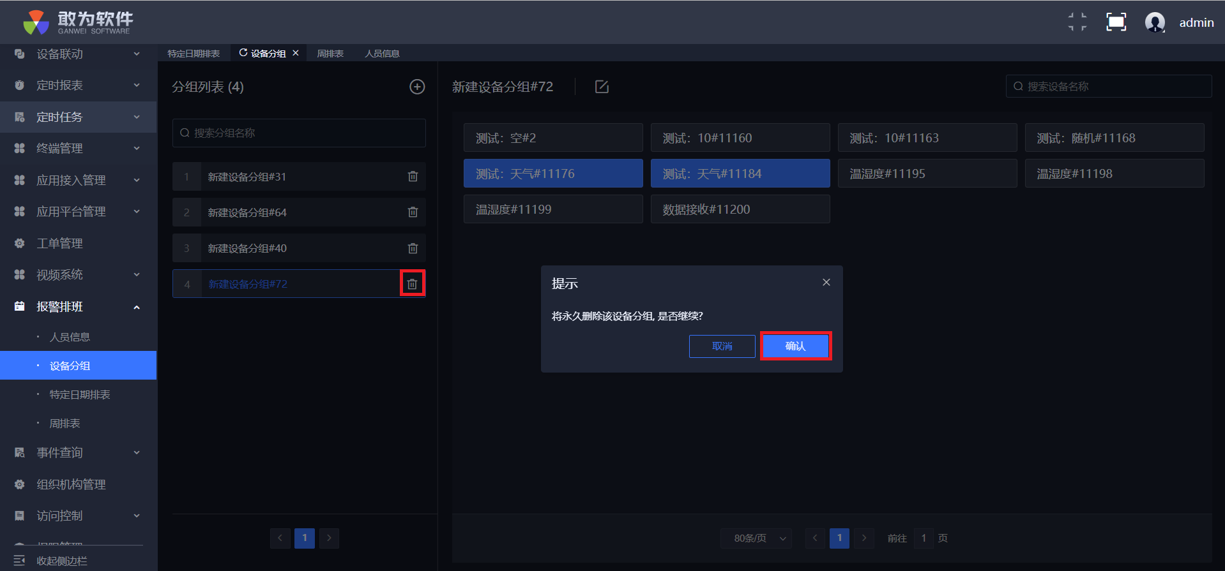
Task: Click 确认 to confirm deletion
Action: 795,346
